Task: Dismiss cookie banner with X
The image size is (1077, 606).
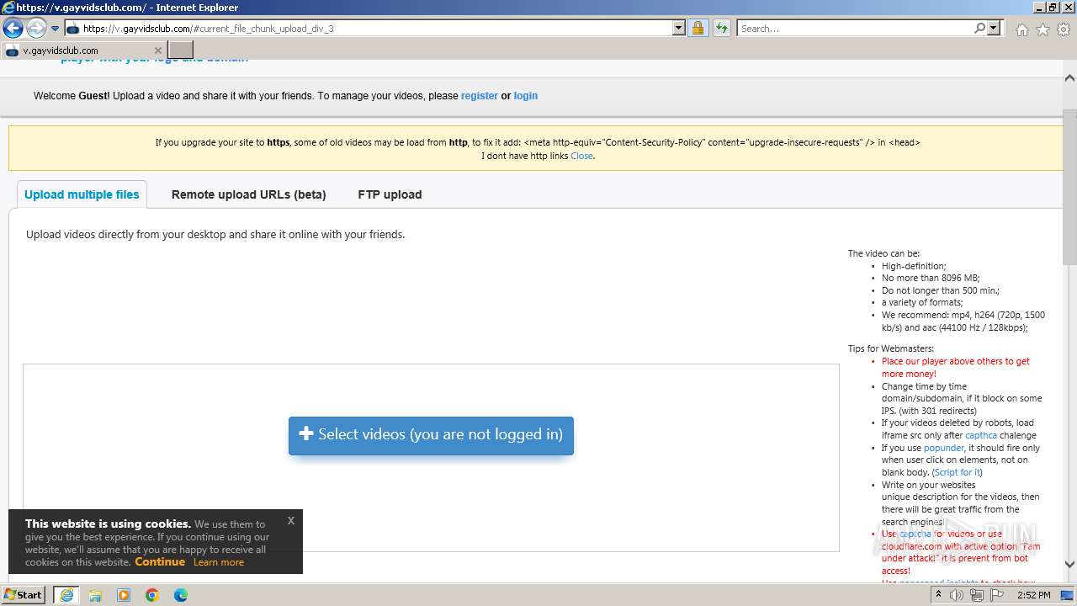Action: click(291, 520)
